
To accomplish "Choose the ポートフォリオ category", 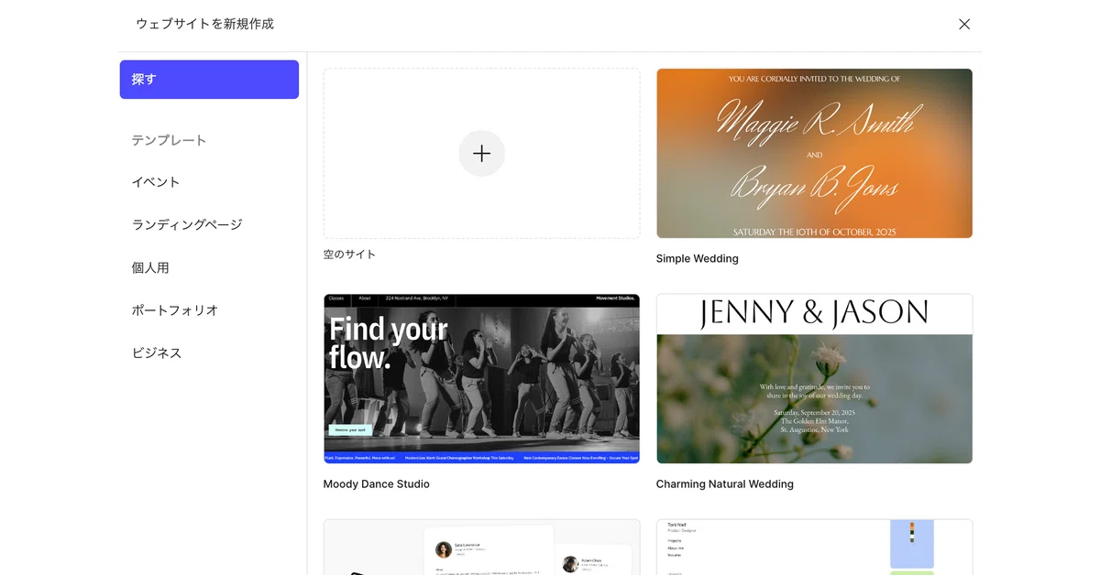I will point(175,310).
